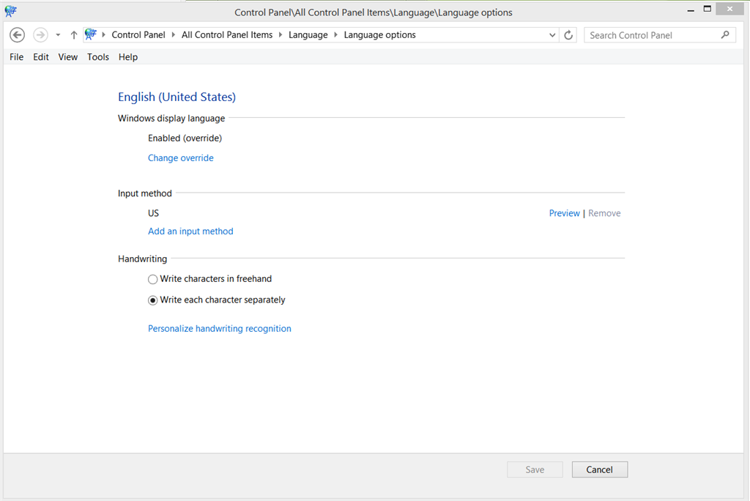This screenshot has width=750, height=501.
Task: Click the Forward navigation arrow
Action: point(40,34)
